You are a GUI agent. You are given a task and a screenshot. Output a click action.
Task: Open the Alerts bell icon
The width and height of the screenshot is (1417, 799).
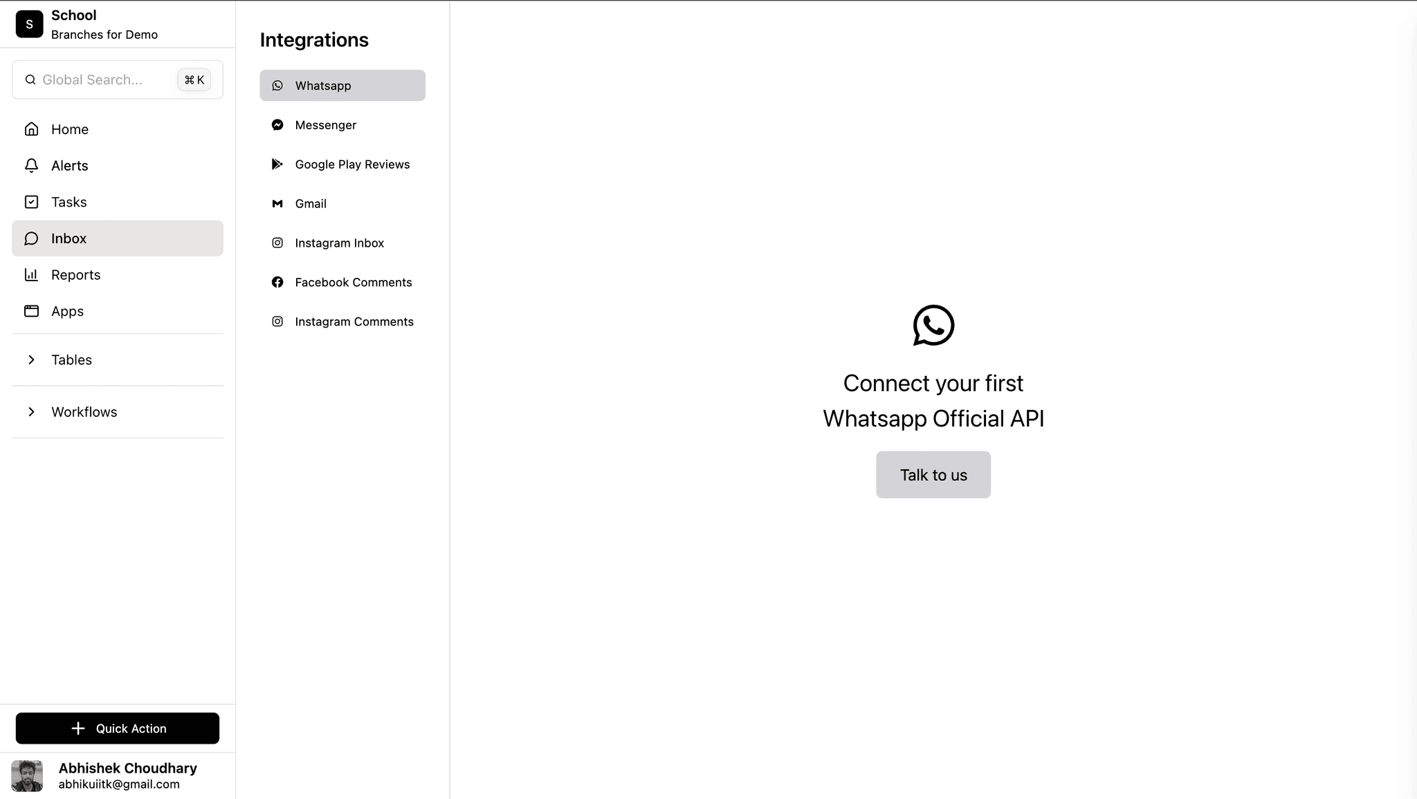[31, 165]
